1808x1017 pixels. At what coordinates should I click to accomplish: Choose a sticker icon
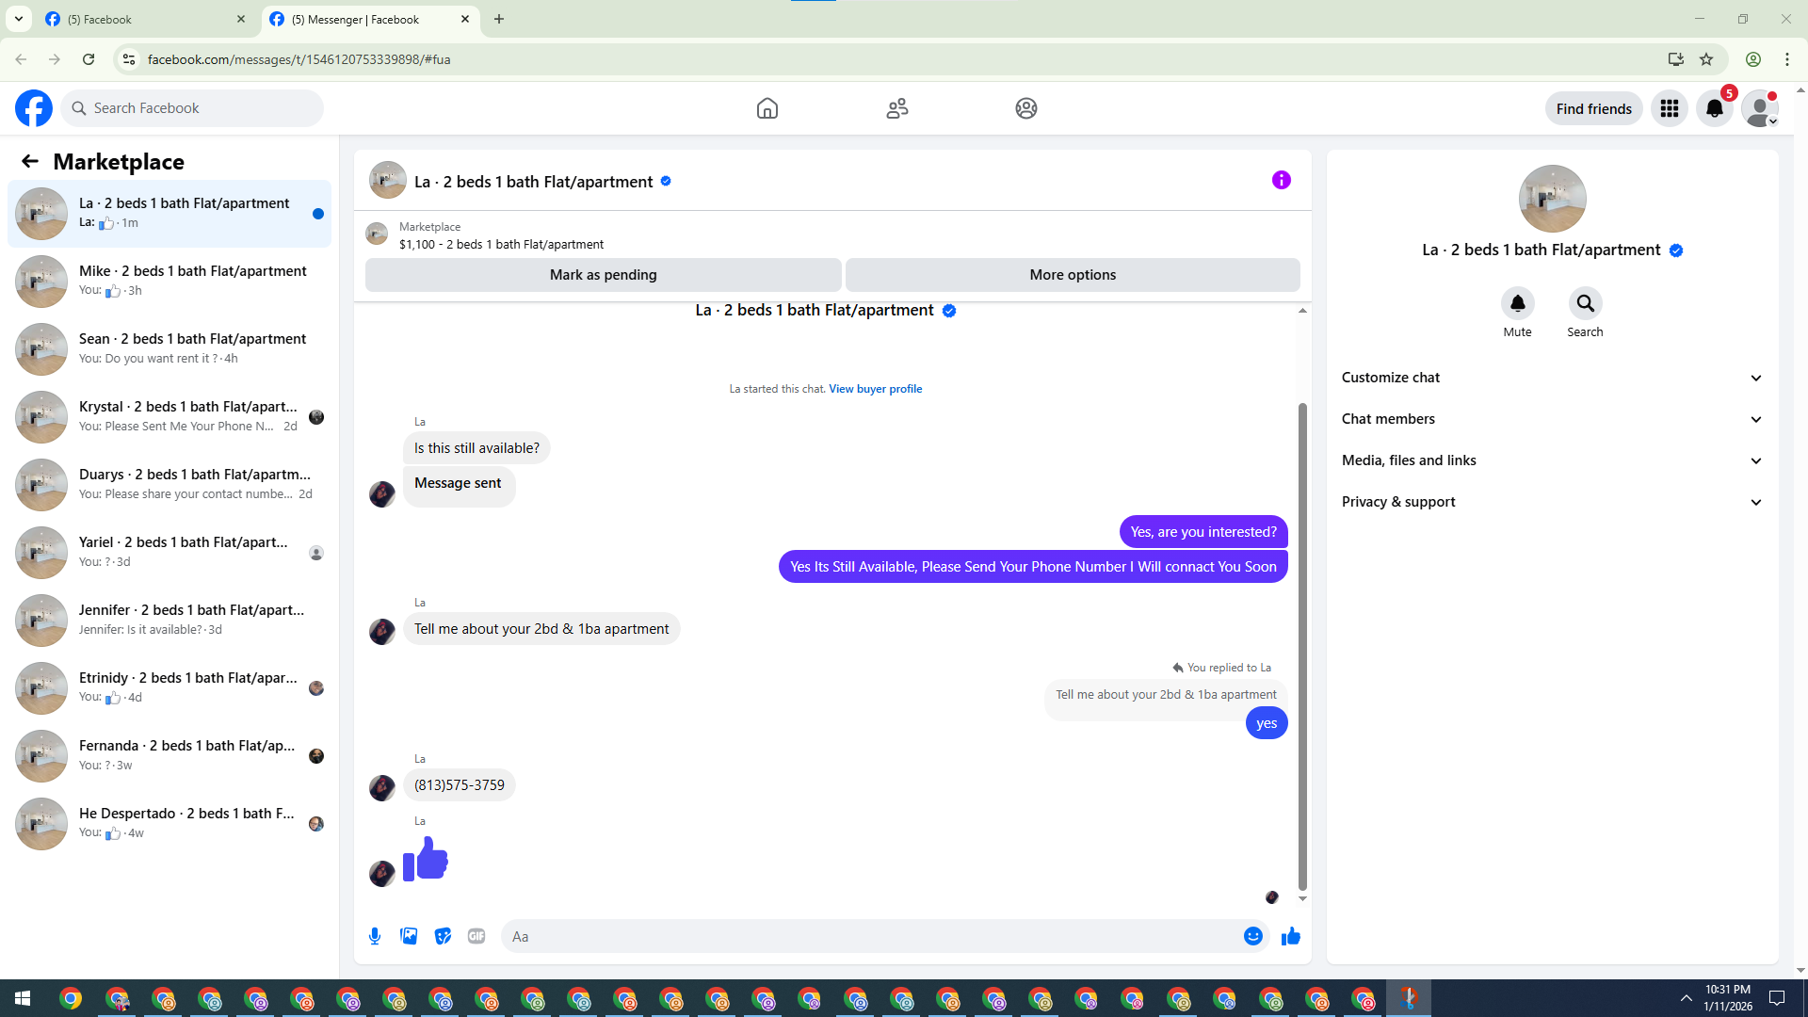[443, 936]
